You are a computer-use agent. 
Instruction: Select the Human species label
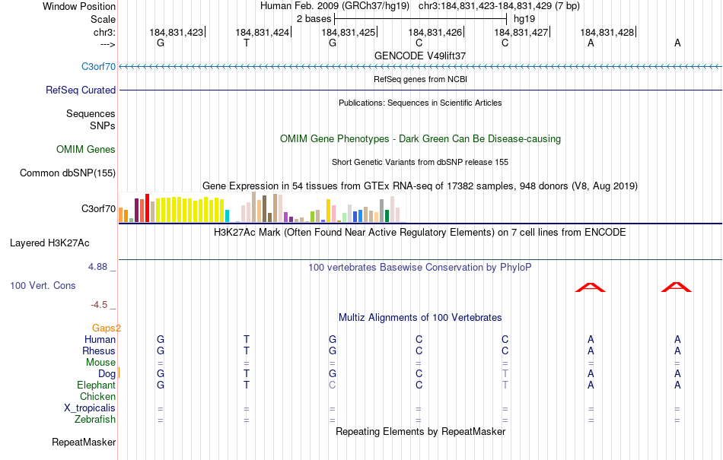(100, 339)
